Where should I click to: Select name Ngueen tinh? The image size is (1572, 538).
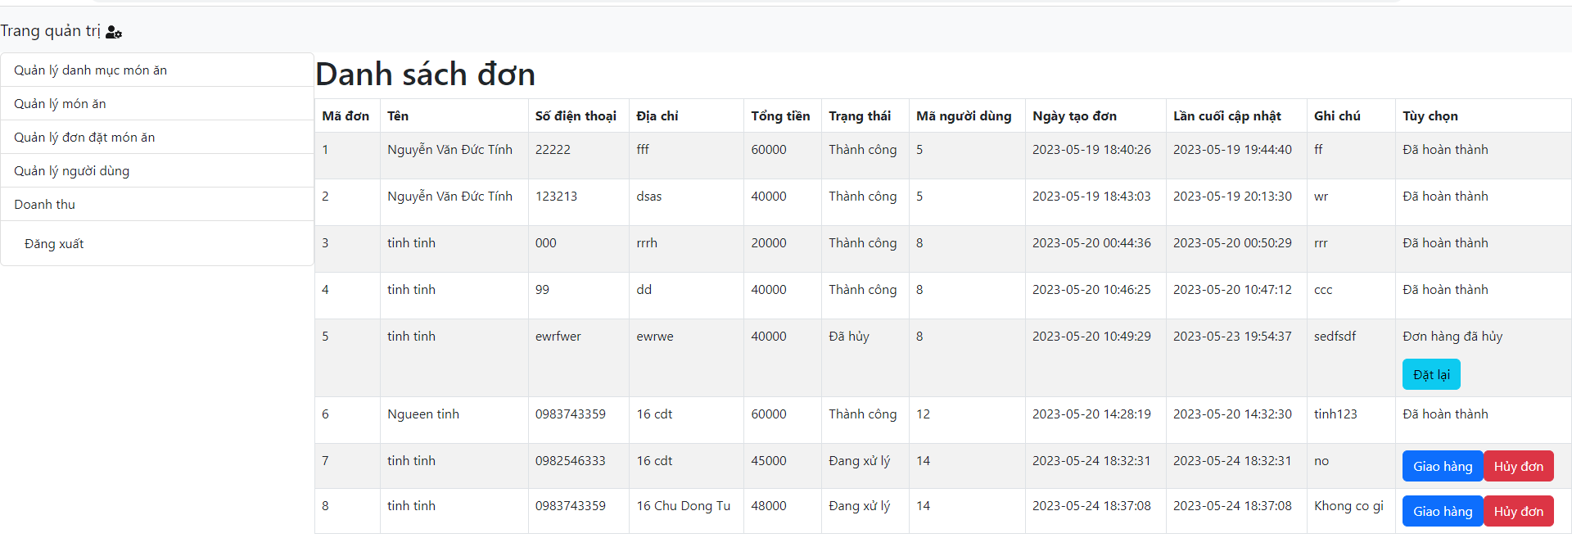coord(423,414)
